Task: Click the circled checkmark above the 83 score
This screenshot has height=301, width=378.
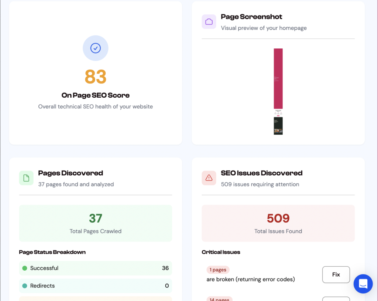Action: tap(95, 48)
